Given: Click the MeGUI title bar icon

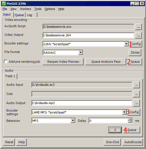Looking at the screenshot, I should click(4, 4).
